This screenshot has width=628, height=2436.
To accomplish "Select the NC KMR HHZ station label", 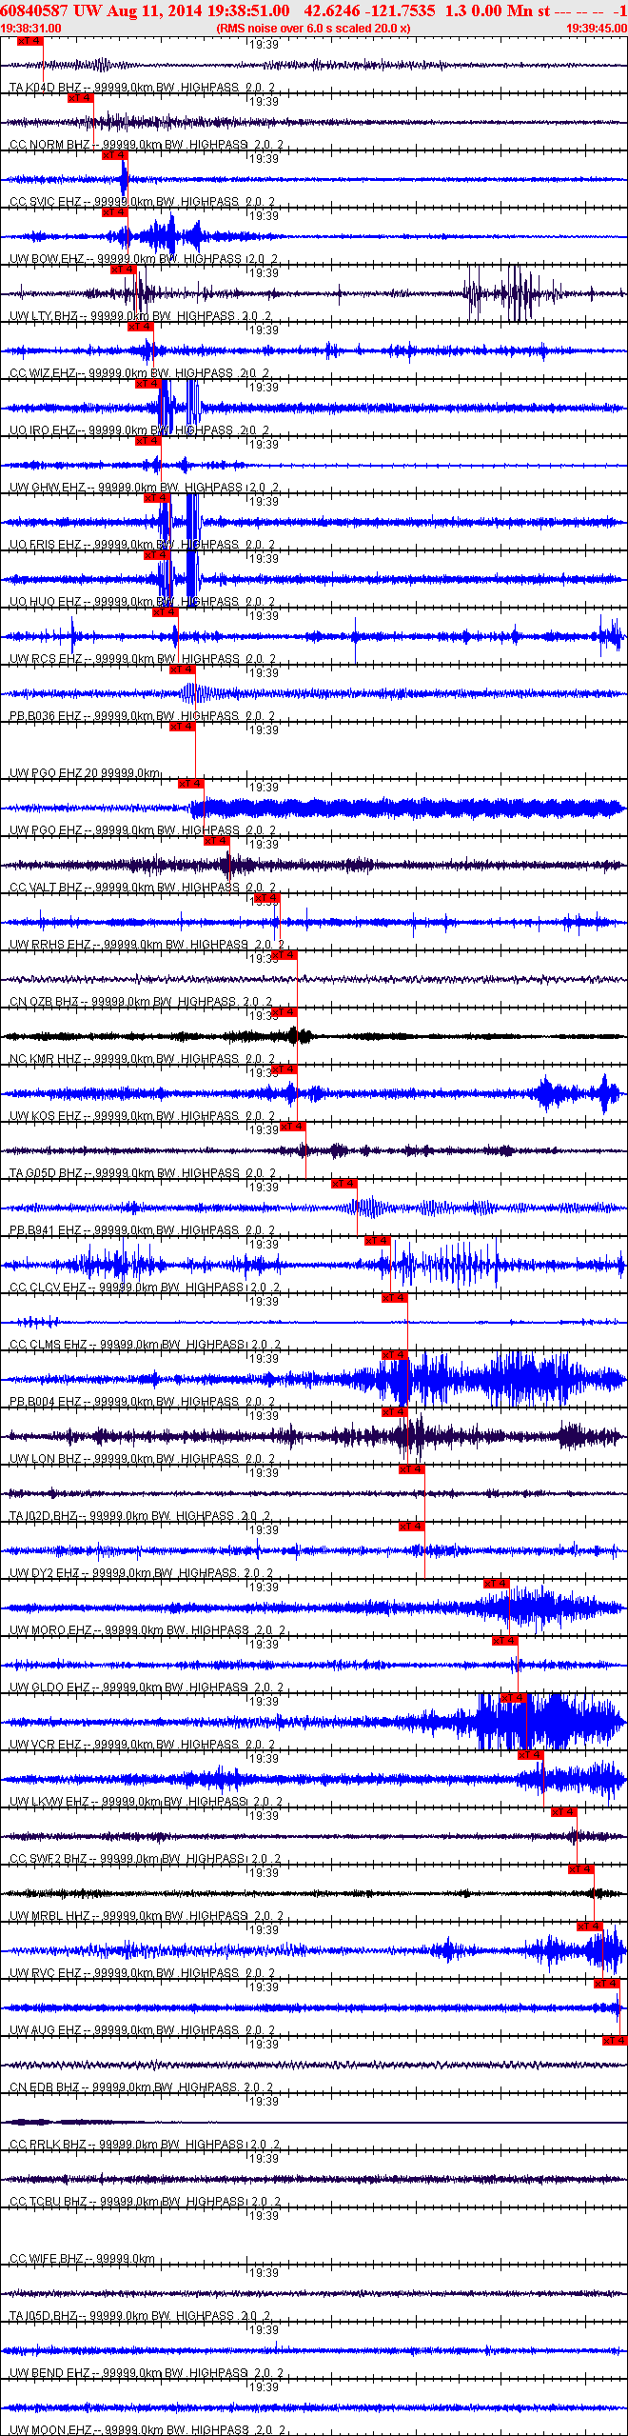I will click(143, 1059).
